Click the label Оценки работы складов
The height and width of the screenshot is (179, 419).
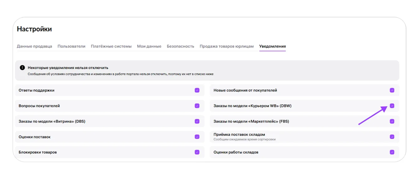[236, 152]
